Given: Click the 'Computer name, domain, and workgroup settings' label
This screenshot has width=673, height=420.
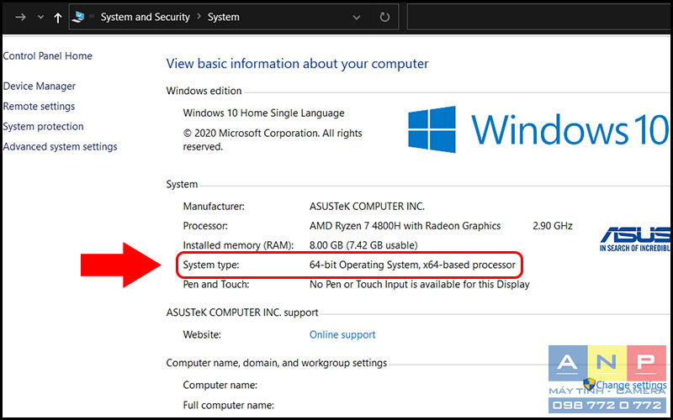Looking at the screenshot, I should click(277, 363).
